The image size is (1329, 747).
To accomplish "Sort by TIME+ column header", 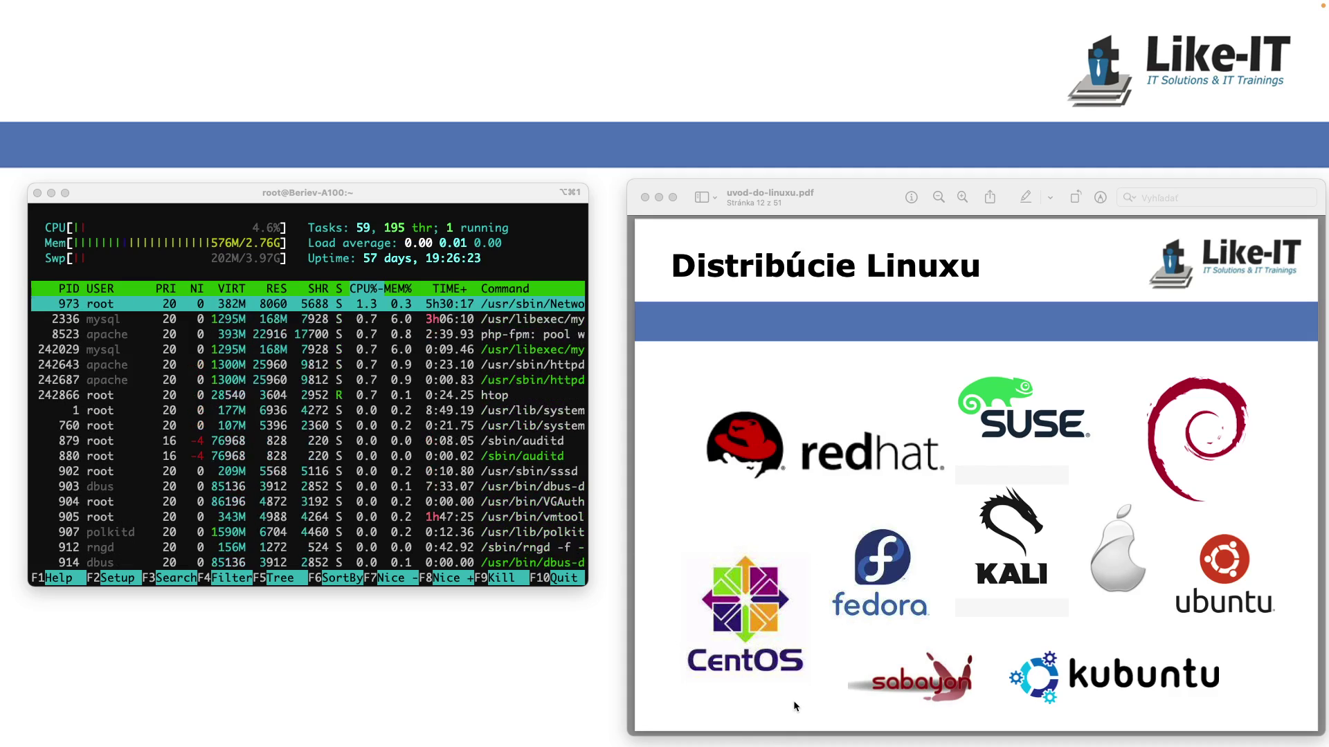I will (449, 288).
